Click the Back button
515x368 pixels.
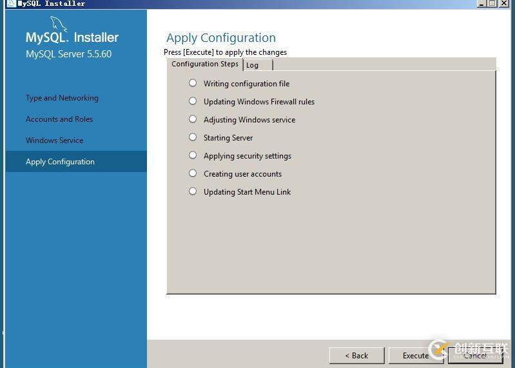click(356, 356)
